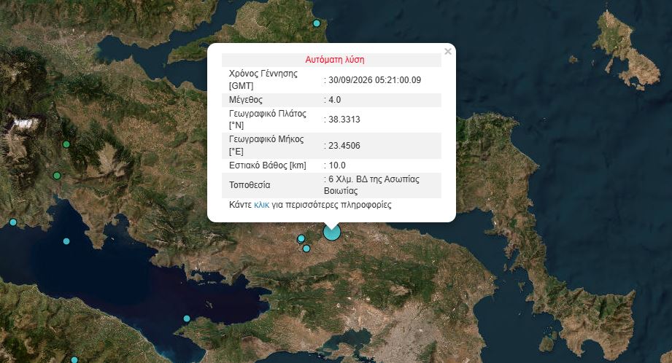Select the cyan marker in the western gulf waters
This screenshot has width=672, height=363.
66,241
